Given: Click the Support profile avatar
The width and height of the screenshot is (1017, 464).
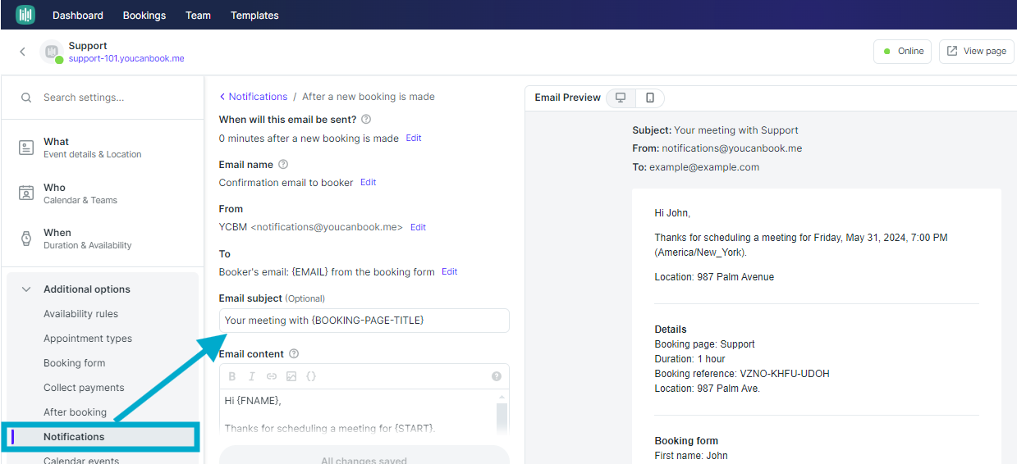Looking at the screenshot, I should point(52,52).
